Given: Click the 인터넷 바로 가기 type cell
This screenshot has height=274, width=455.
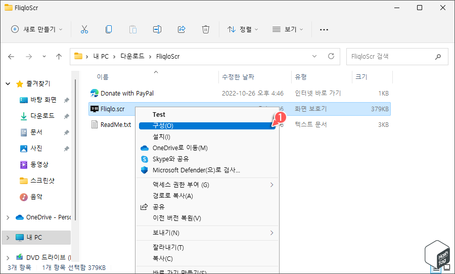Looking at the screenshot, I should (x=318, y=93).
